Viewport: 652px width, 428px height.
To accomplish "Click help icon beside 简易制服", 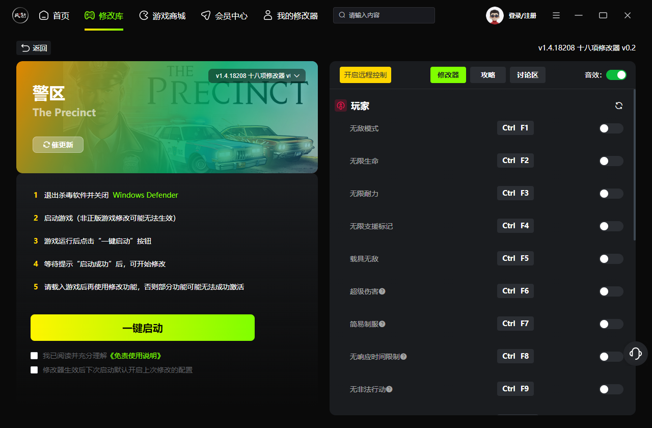I will [382, 324].
